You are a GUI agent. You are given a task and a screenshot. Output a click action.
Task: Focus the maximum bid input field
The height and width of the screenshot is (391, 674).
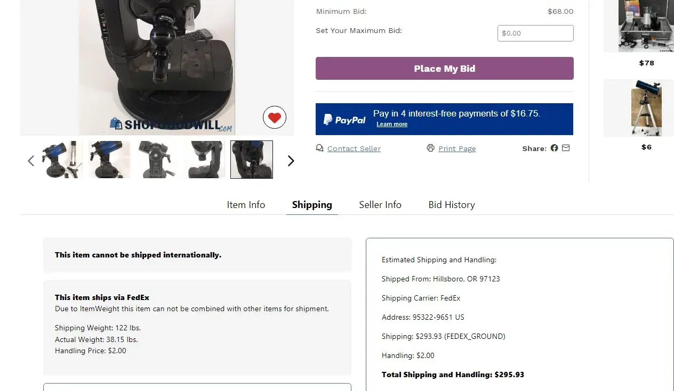[x=535, y=33]
